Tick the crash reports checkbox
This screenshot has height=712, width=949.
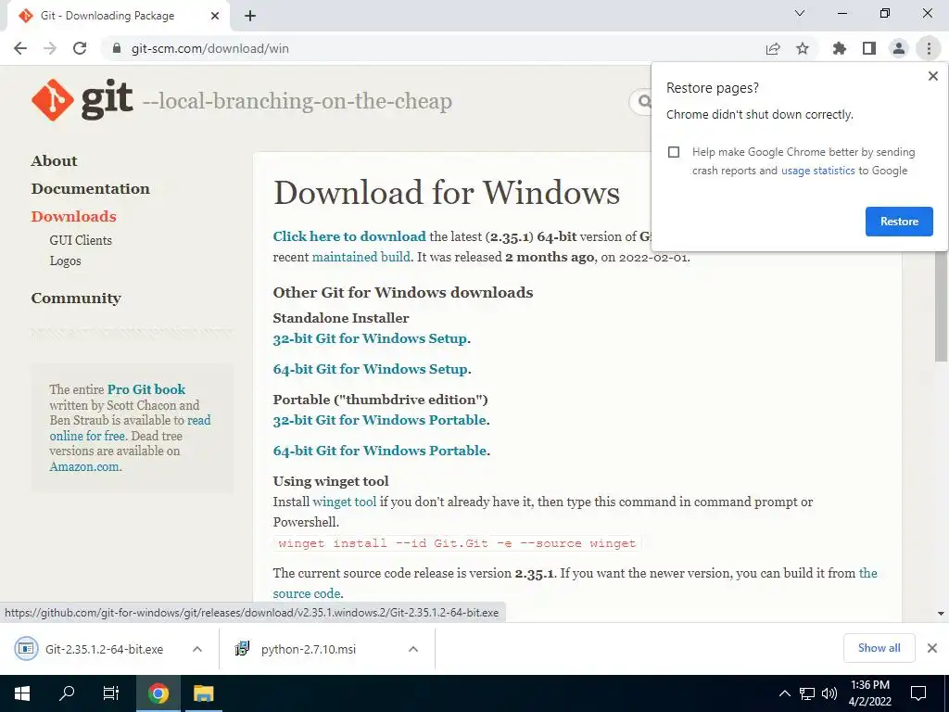click(x=674, y=152)
